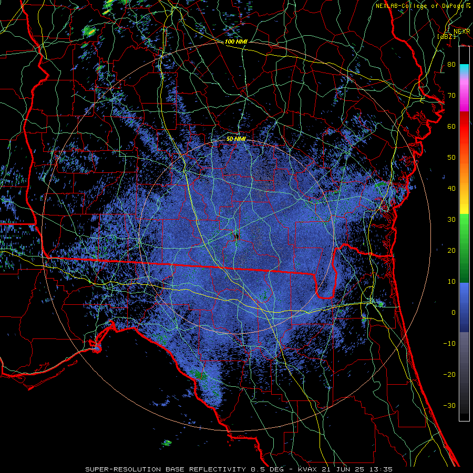Click the "50 NMI" range ring label
The image size is (473, 473).
tap(236, 139)
